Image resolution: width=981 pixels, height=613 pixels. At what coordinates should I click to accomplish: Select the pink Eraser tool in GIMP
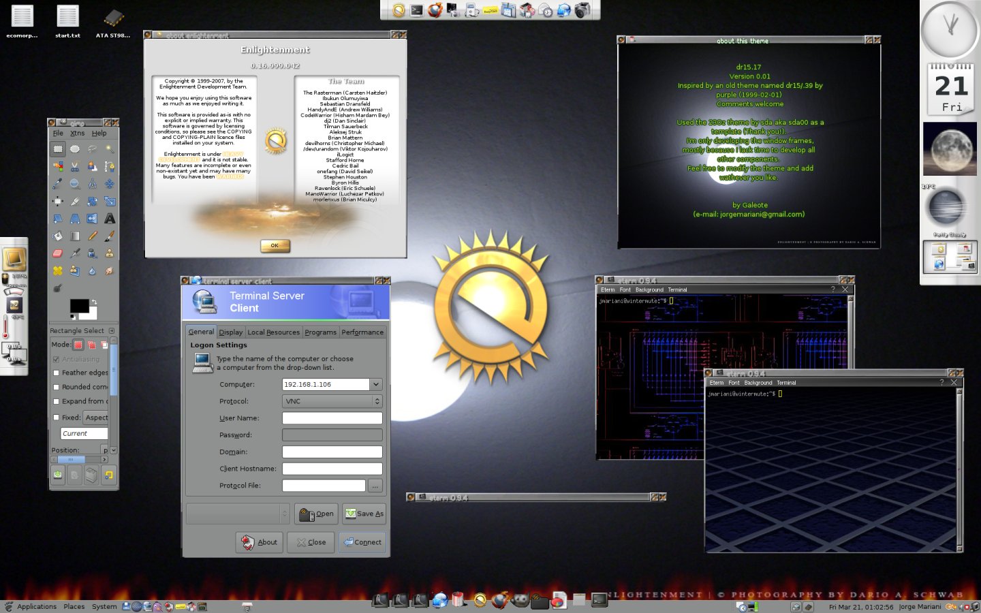pyautogui.click(x=58, y=253)
